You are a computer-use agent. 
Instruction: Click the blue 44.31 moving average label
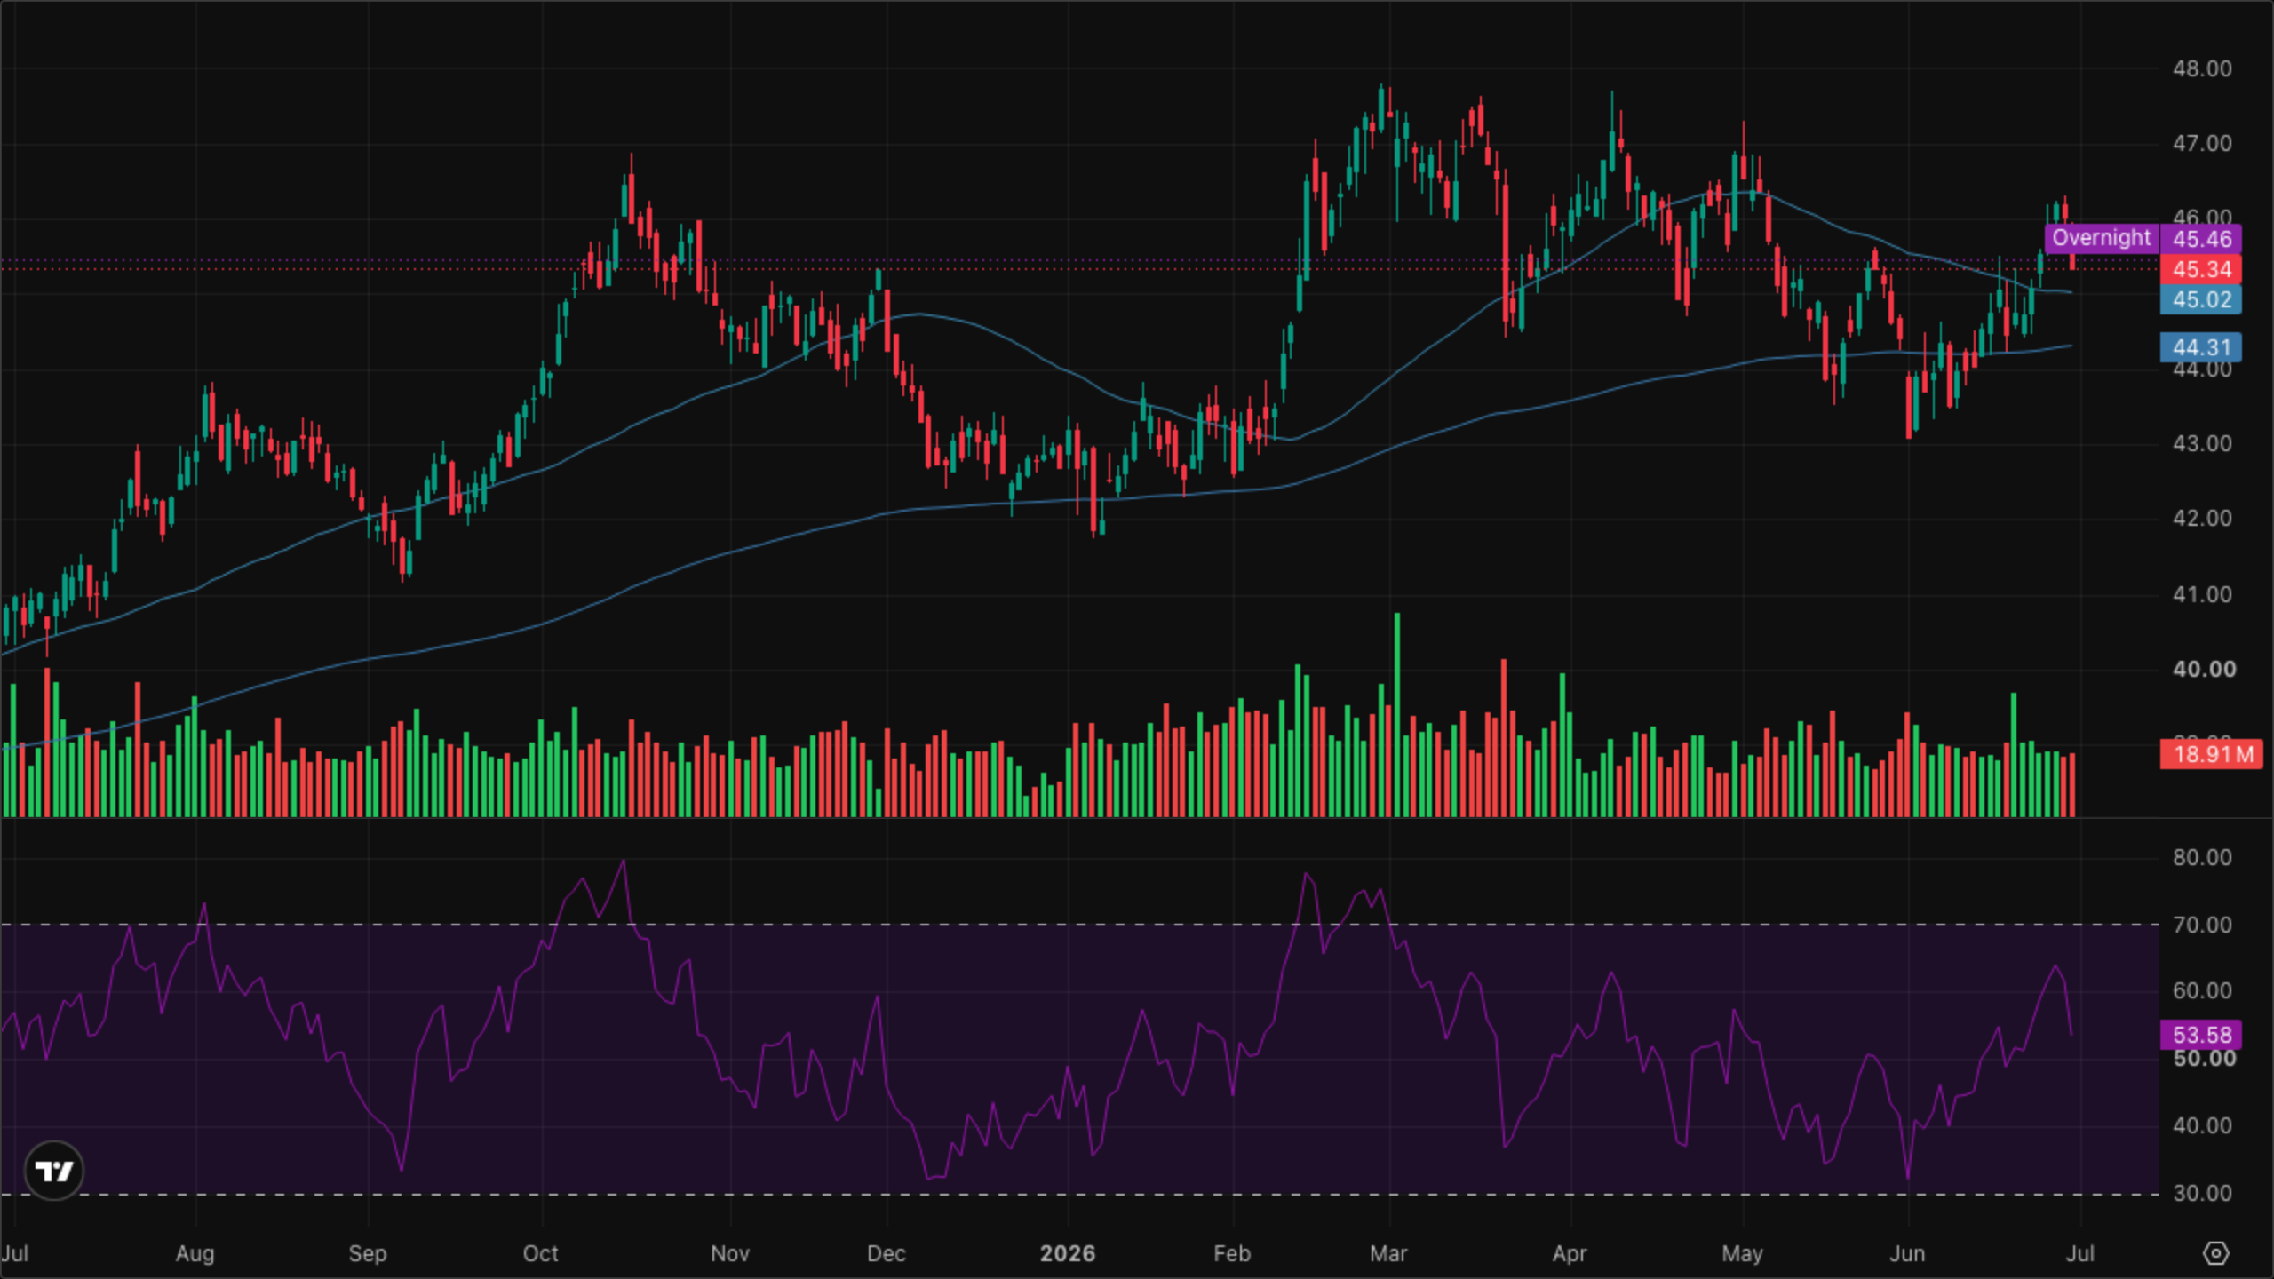point(2201,347)
